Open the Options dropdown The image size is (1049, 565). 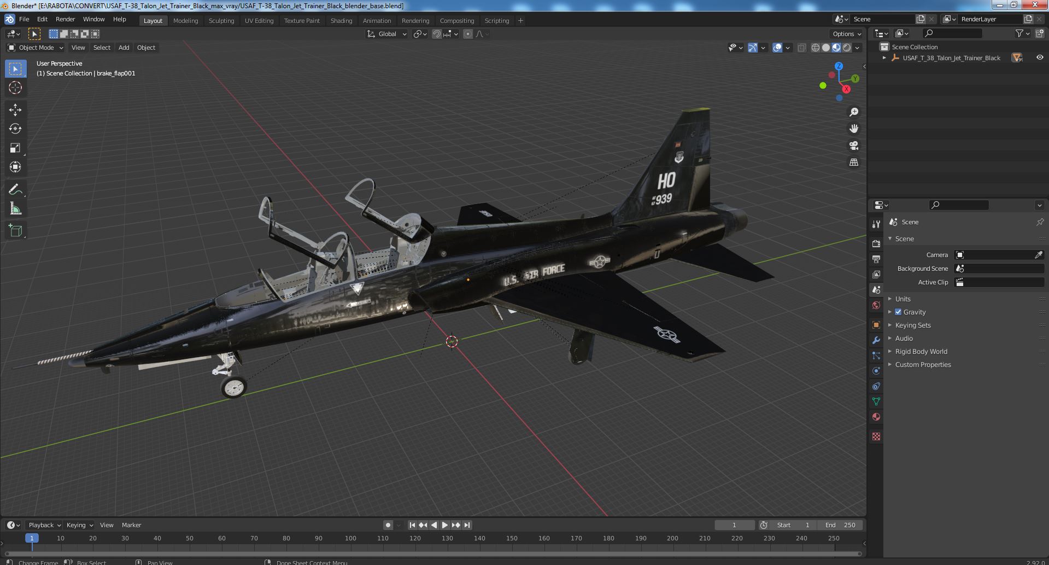847,34
